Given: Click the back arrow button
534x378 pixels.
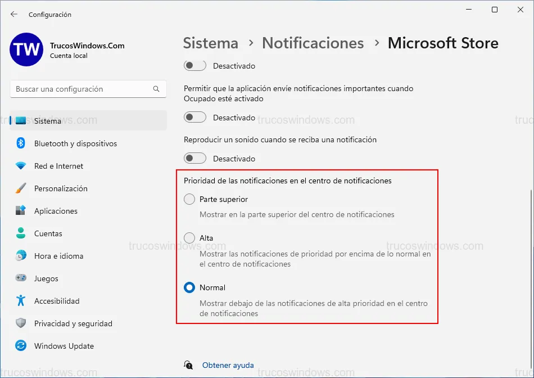Looking at the screenshot, I should [x=14, y=14].
